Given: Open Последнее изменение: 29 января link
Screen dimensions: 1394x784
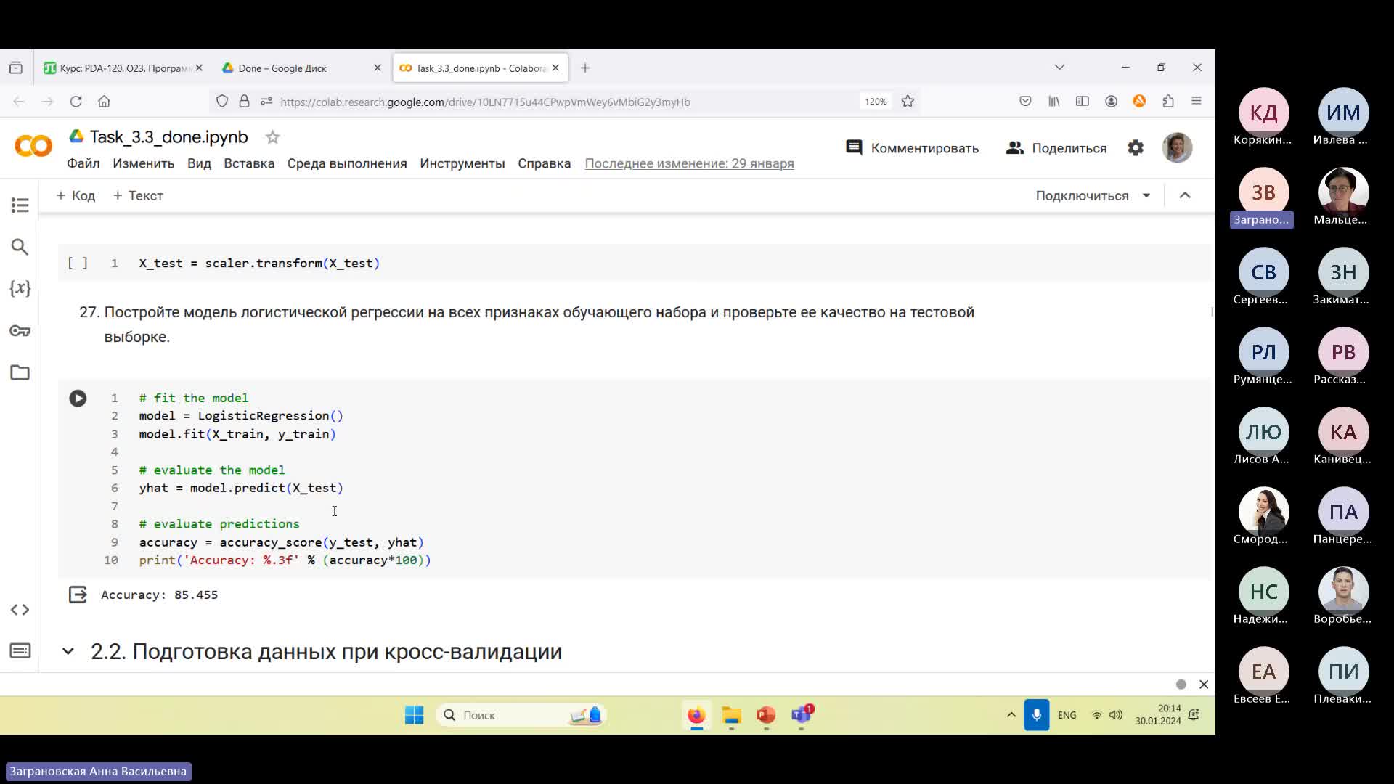Looking at the screenshot, I should pyautogui.click(x=690, y=164).
